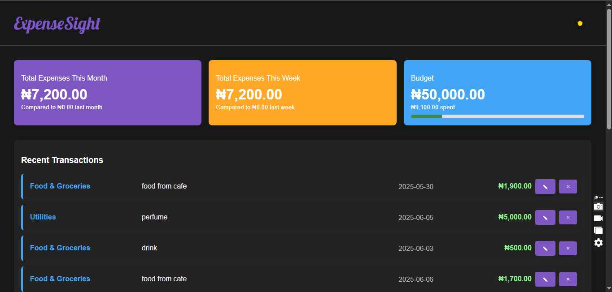The height and width of the screenshot is (292, 612).
Task: Delete the drink transaction
Action: (x=568, y=249)
